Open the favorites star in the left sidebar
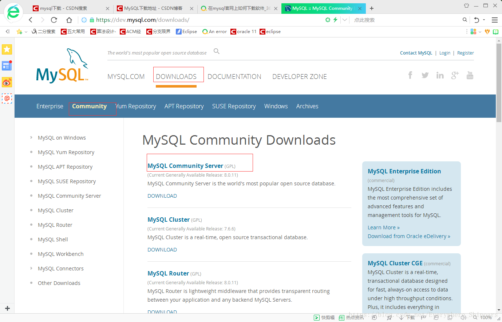502x322 pixels. tap(7, 49)
